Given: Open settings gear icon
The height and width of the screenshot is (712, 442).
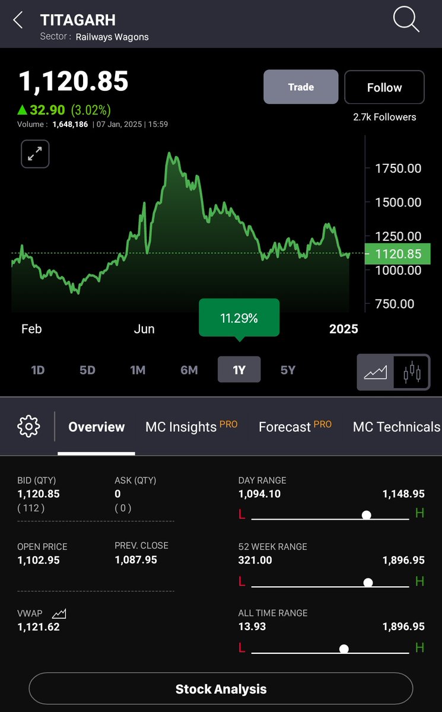Looking at the screenshot, I should pos(28,426).
